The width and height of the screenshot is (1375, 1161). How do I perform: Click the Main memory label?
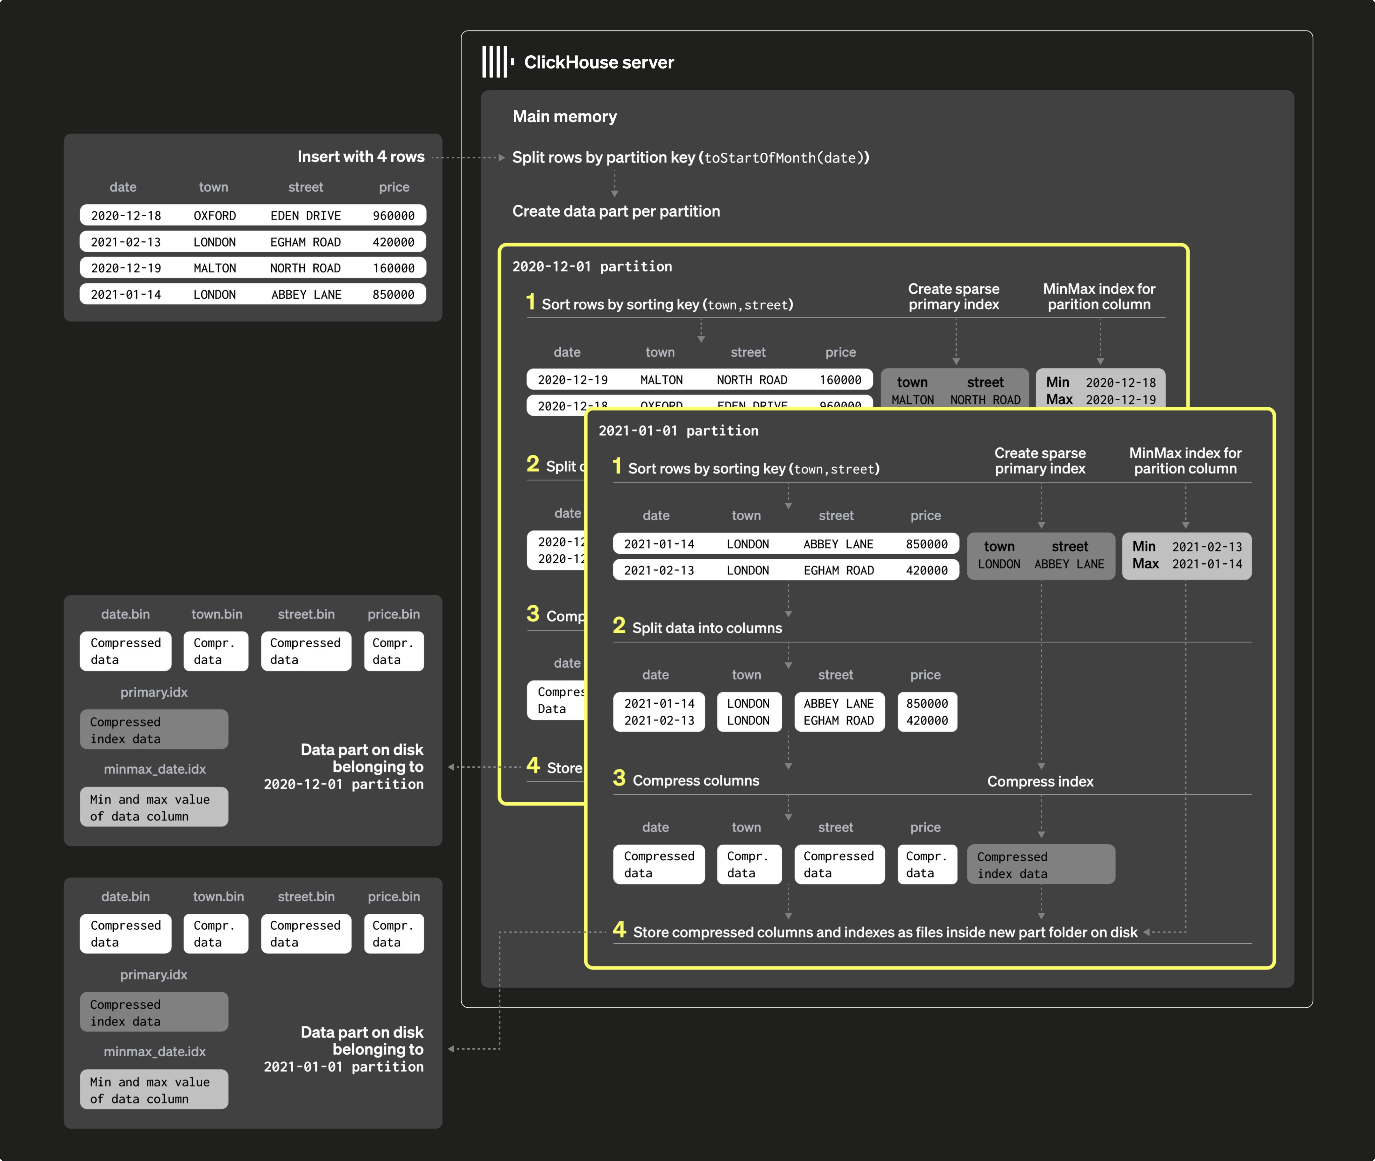click(564, 116)
